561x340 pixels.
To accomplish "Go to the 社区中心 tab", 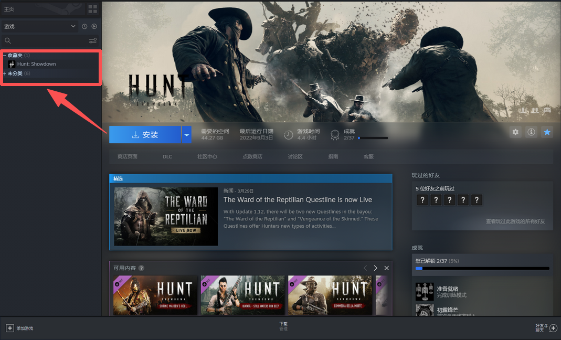I will (207, 156).
